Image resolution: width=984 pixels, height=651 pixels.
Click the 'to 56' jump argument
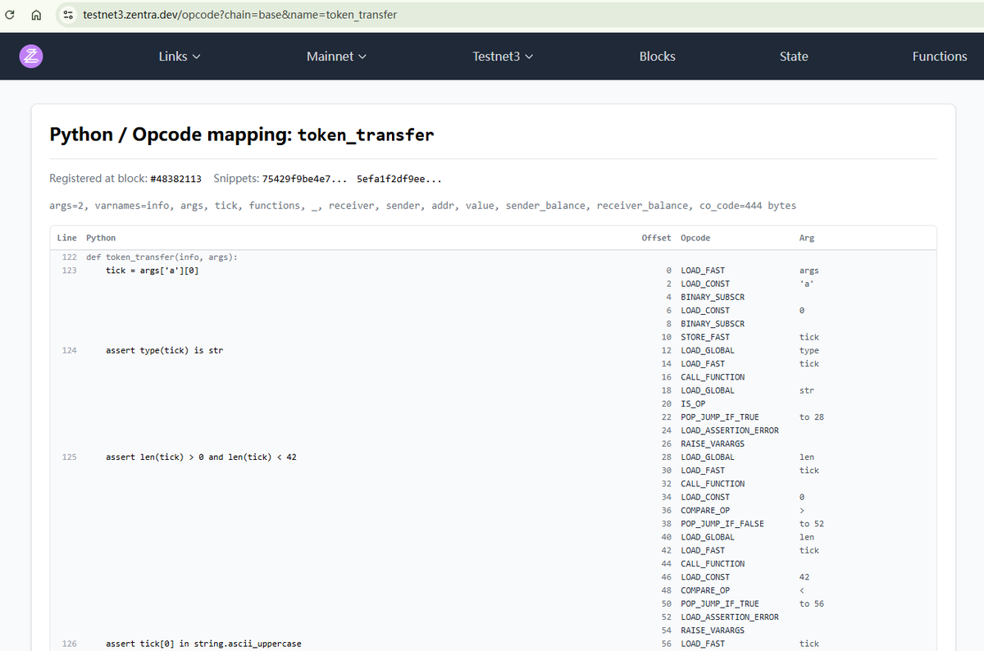click(812, 603)
